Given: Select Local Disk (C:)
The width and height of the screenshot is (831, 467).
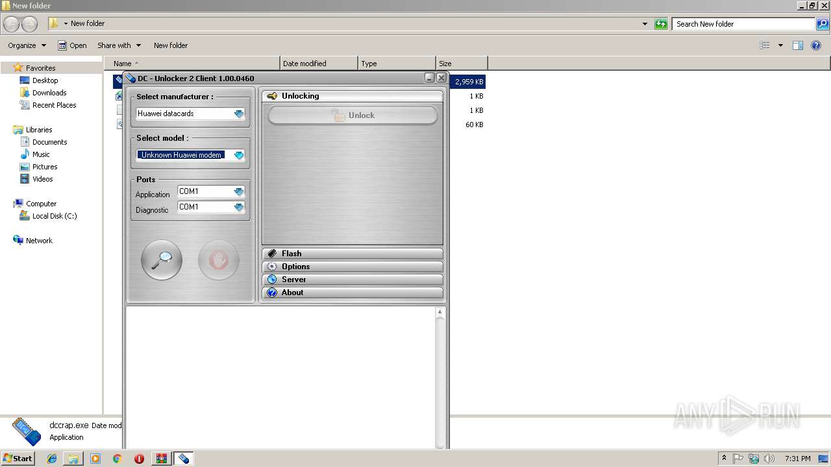Looking at the screenshot, I should (55, 216).
